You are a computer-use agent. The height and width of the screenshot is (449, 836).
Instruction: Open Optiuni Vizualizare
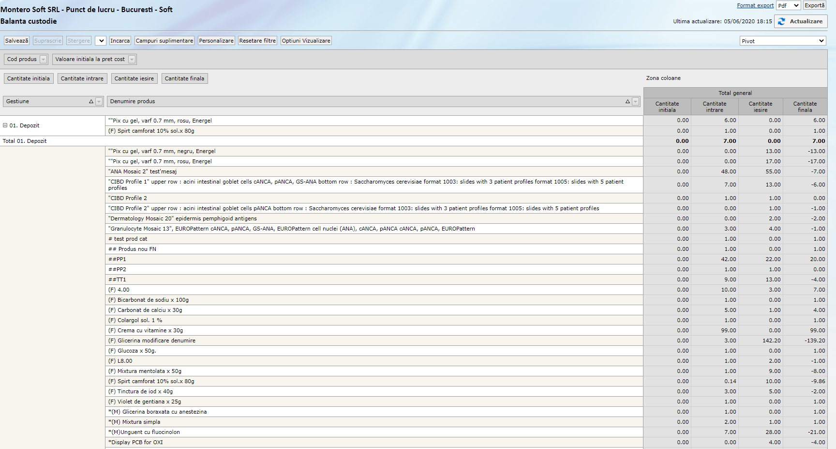point(306,41)
